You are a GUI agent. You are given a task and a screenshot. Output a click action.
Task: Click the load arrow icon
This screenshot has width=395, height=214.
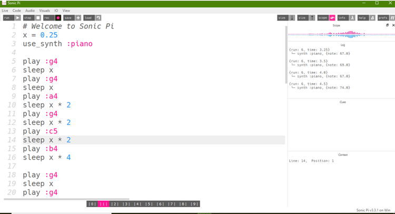click(x=98, y=17)
